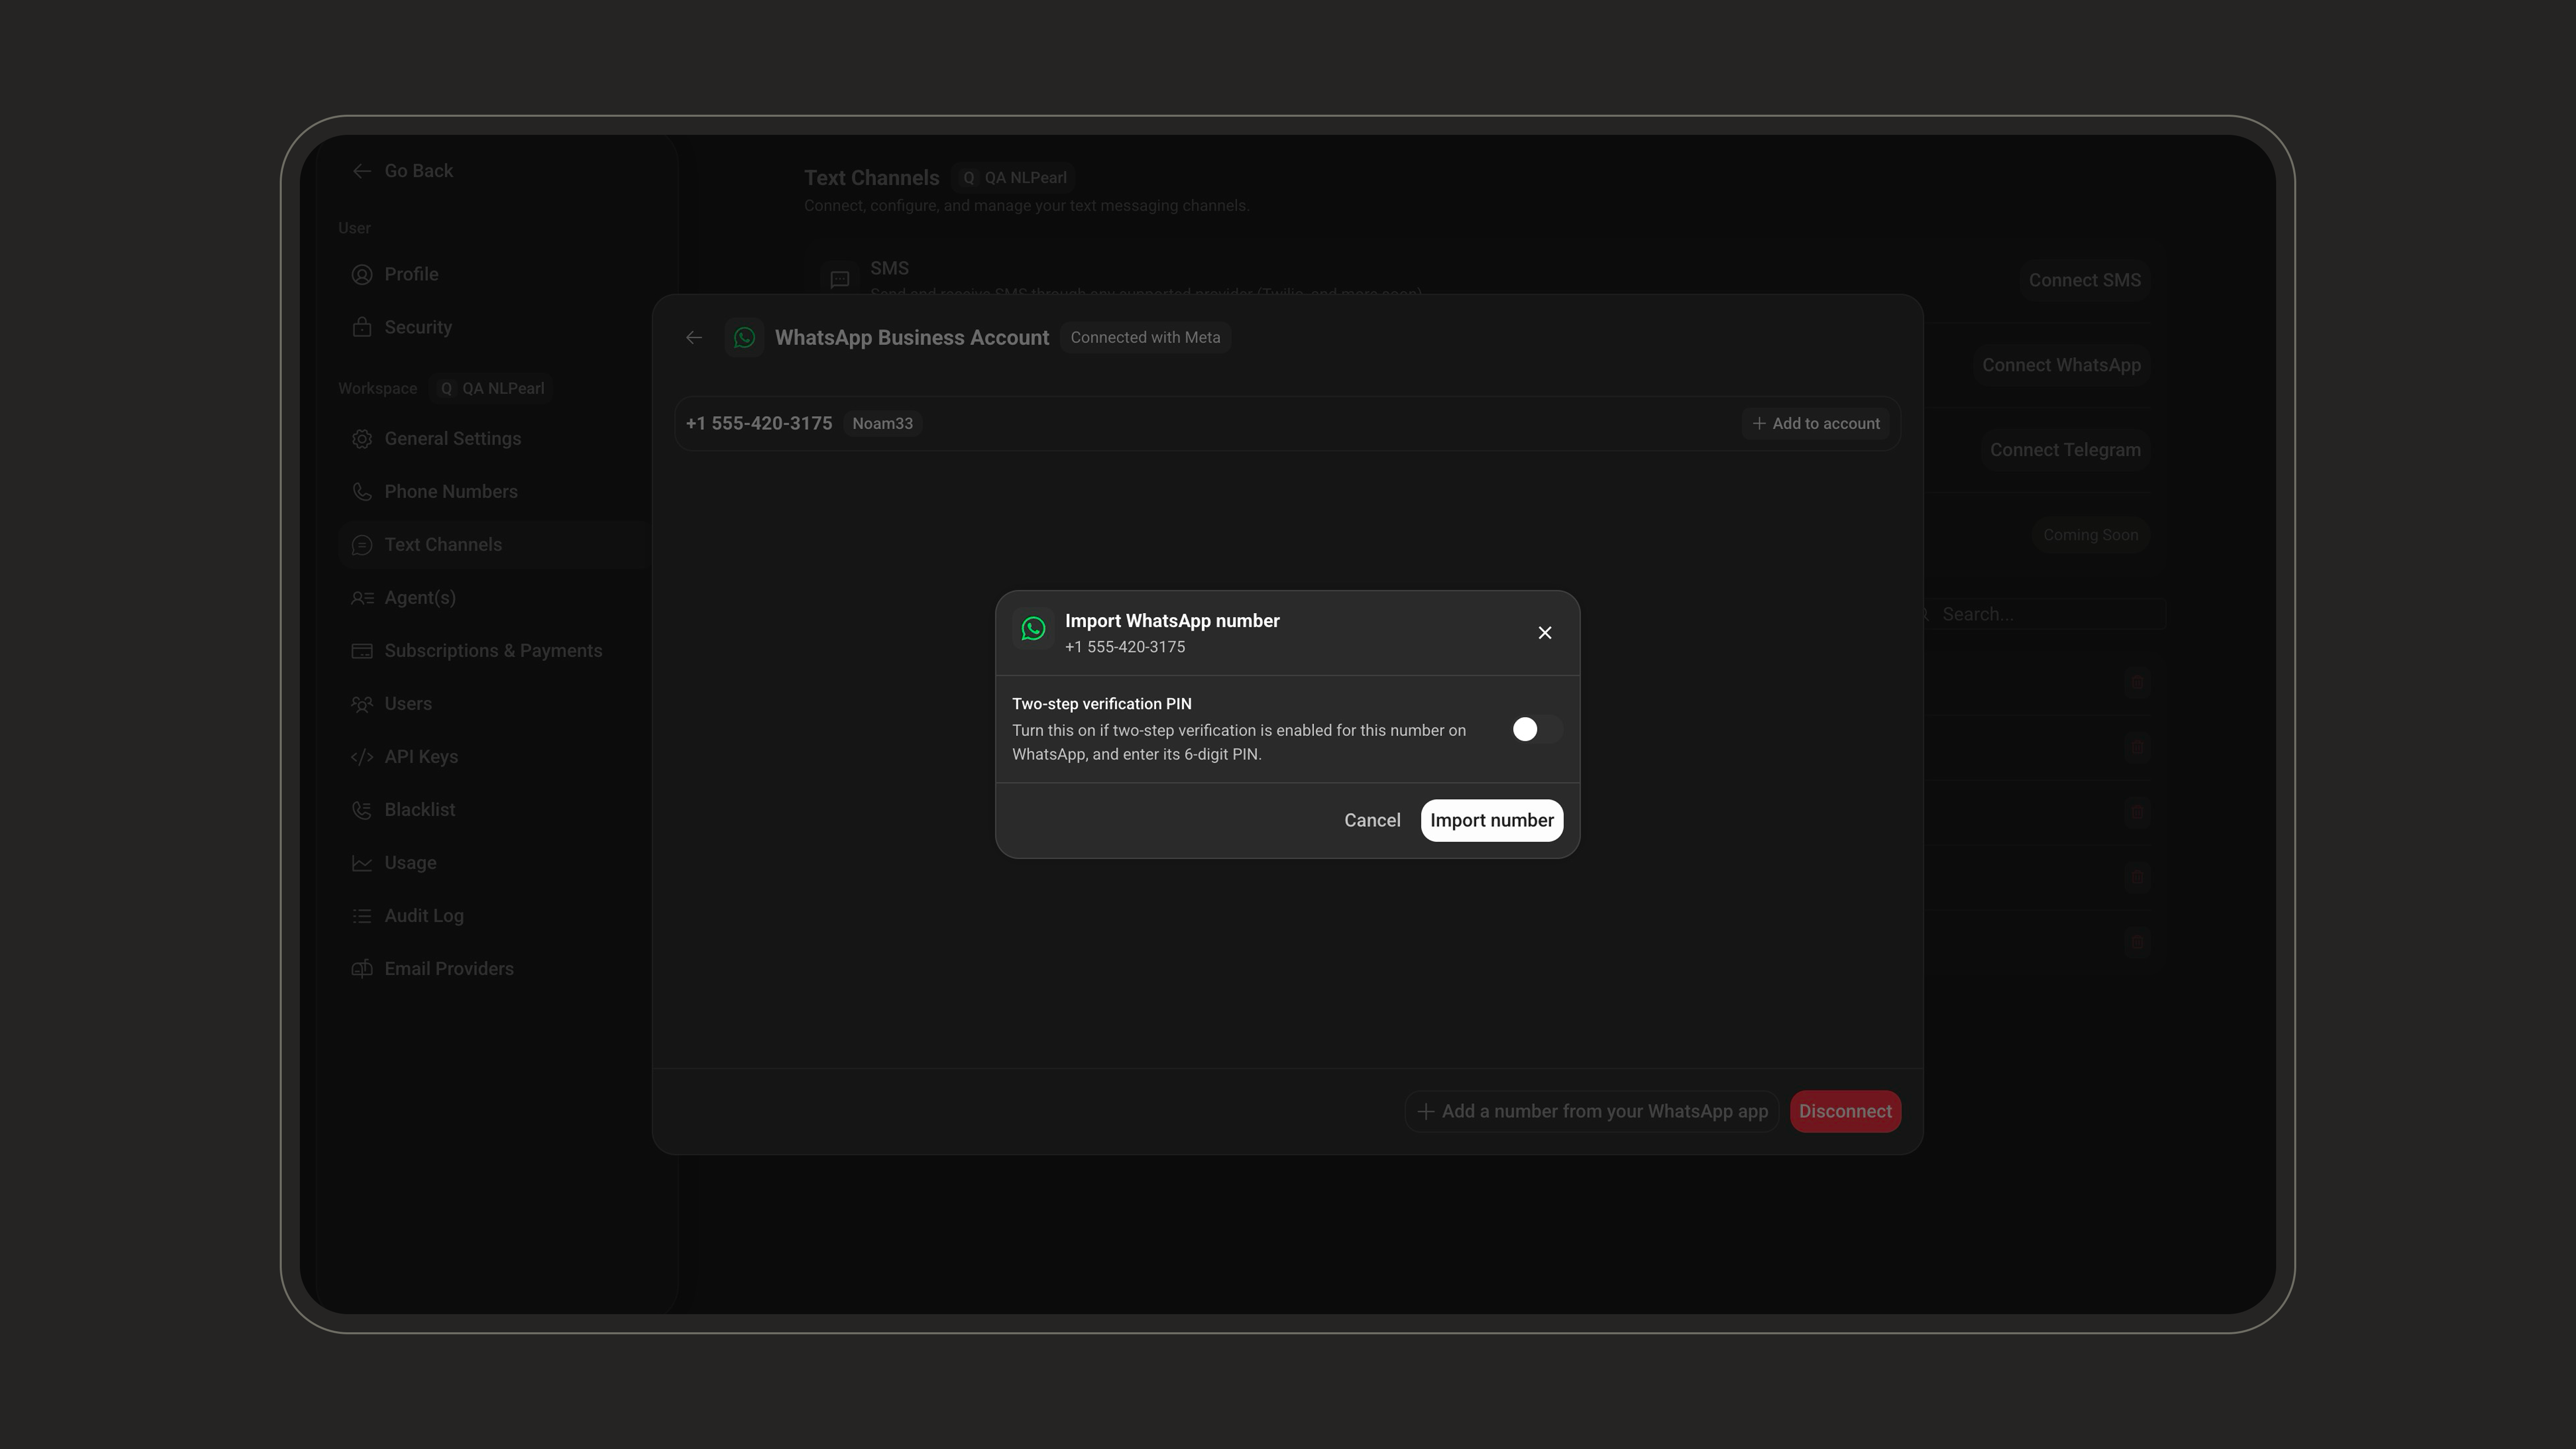2576x1449 pixels.
Task: Open the Users page
Action: tap(408, 704)
